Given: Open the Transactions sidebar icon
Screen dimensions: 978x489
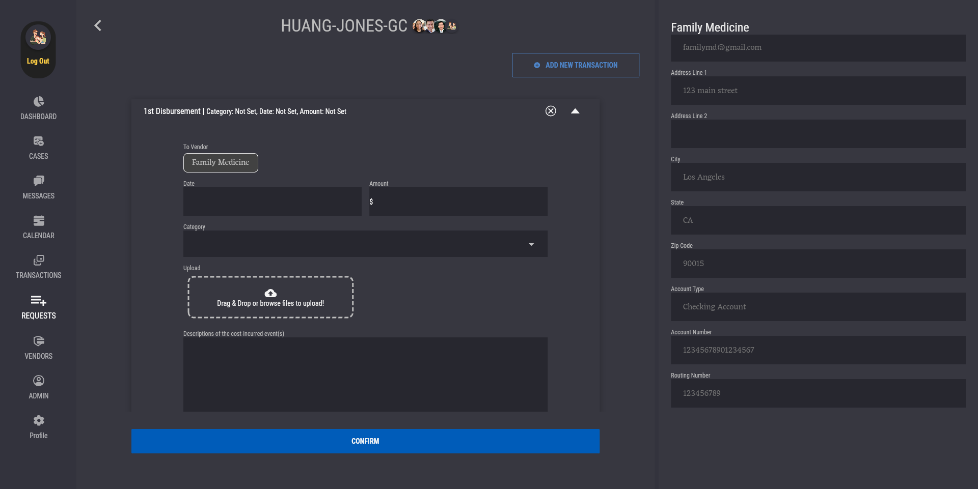Looking at the screenshot, I should point(39,261).
